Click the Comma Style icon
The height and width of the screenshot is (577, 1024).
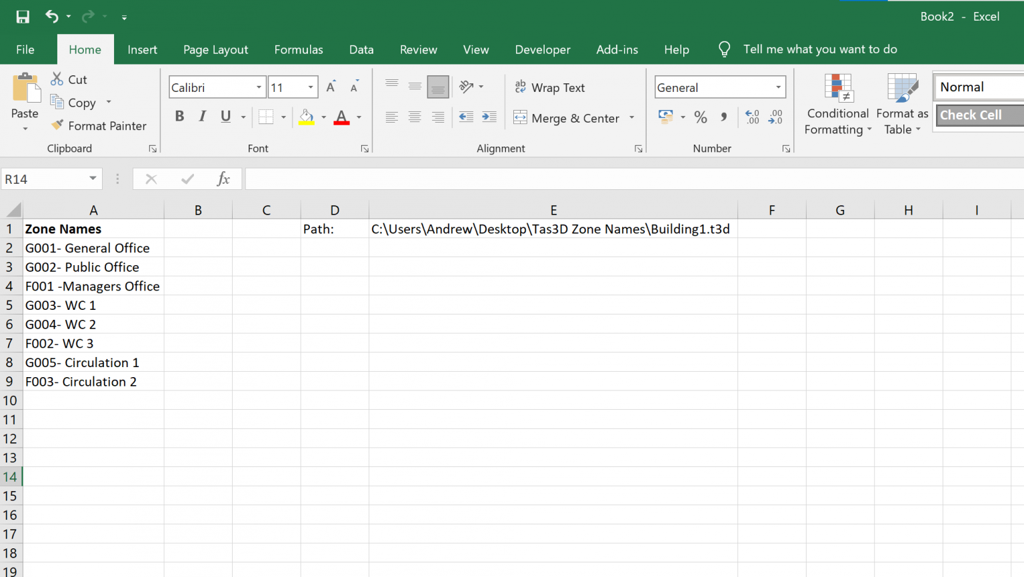tap(723, 117)
